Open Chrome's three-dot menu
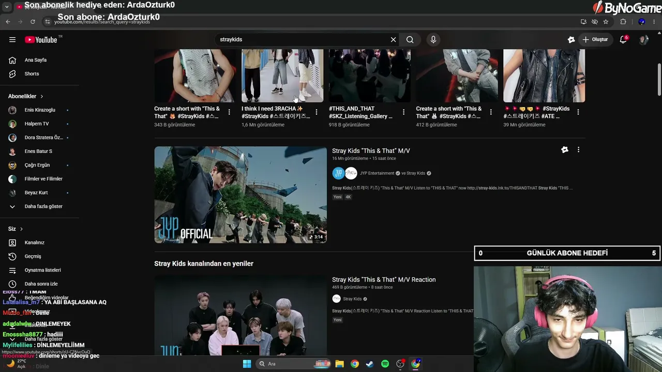 click(655, 22)
